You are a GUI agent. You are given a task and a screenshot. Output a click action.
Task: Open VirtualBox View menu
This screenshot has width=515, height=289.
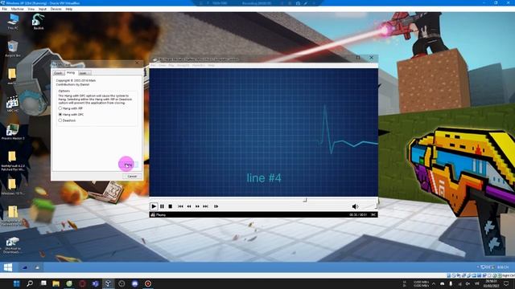click(x=31, y=9)
